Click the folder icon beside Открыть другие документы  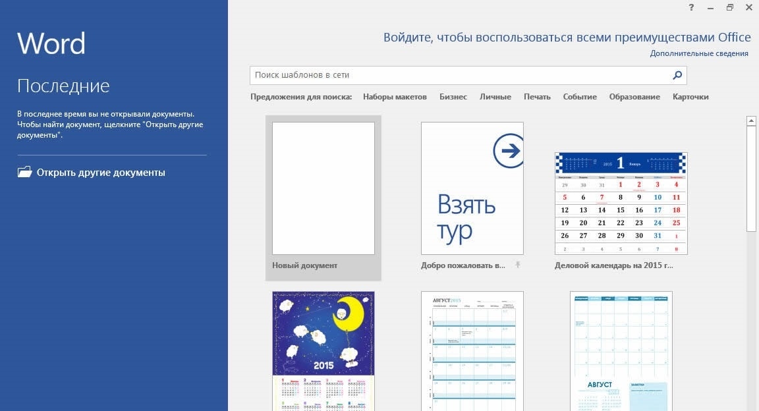coord(24,172)
